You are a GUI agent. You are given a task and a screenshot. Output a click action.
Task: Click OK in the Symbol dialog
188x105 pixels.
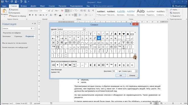[x=121, y=76]
